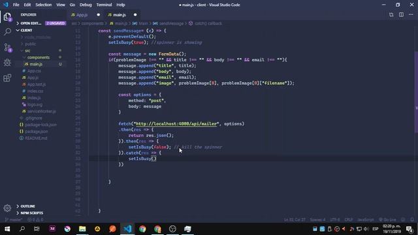Click the feedback smiley in status bar

click(403, 220)
